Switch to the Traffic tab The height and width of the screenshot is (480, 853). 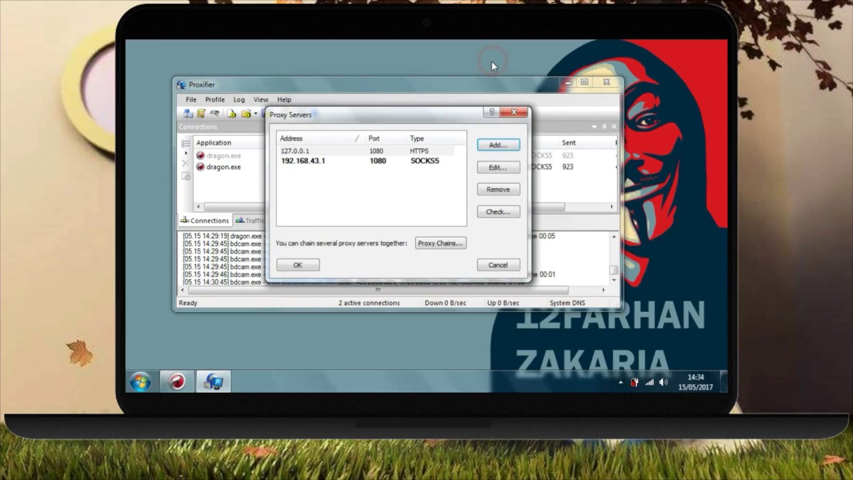[249, 220]
